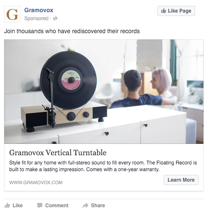Open the Gramovox Vertical Turntable headline
This screenshot has width=206, height=211.
58,153
